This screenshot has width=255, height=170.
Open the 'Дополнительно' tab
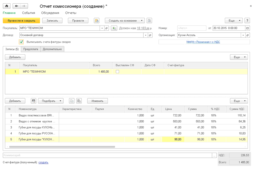[52, 49]
